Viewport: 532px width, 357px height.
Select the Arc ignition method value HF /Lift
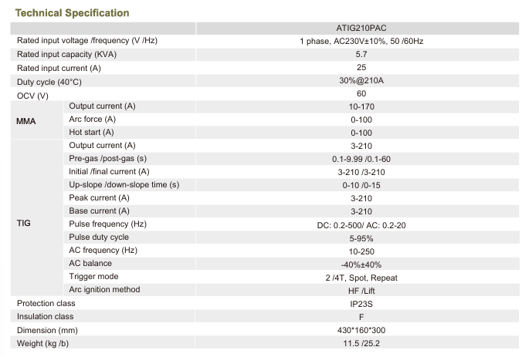[x=361, y=291]
